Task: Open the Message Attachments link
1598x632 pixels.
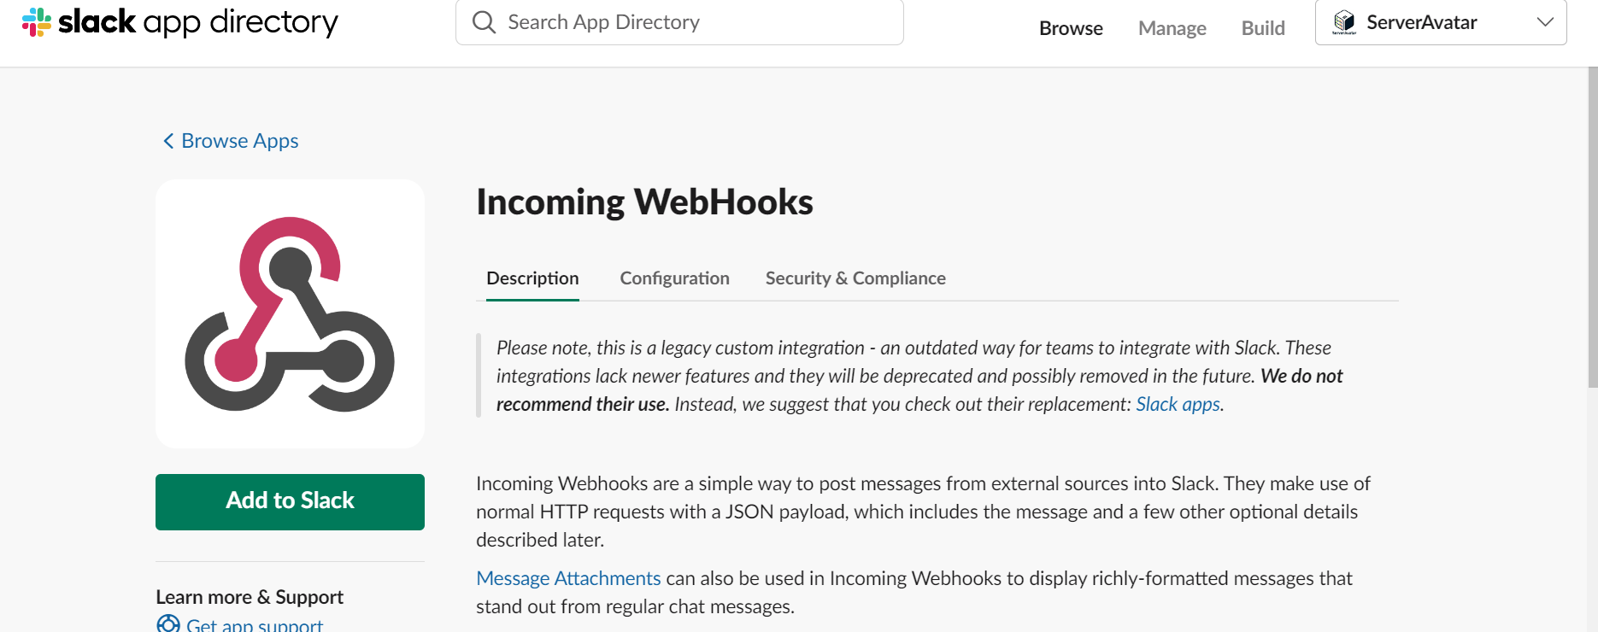Action: (568, 578)
